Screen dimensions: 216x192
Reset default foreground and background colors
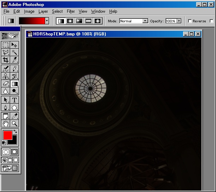tap(4, 143)
